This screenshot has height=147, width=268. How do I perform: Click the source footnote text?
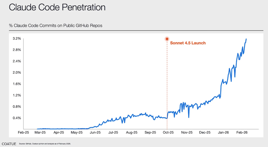click(45, 144)
